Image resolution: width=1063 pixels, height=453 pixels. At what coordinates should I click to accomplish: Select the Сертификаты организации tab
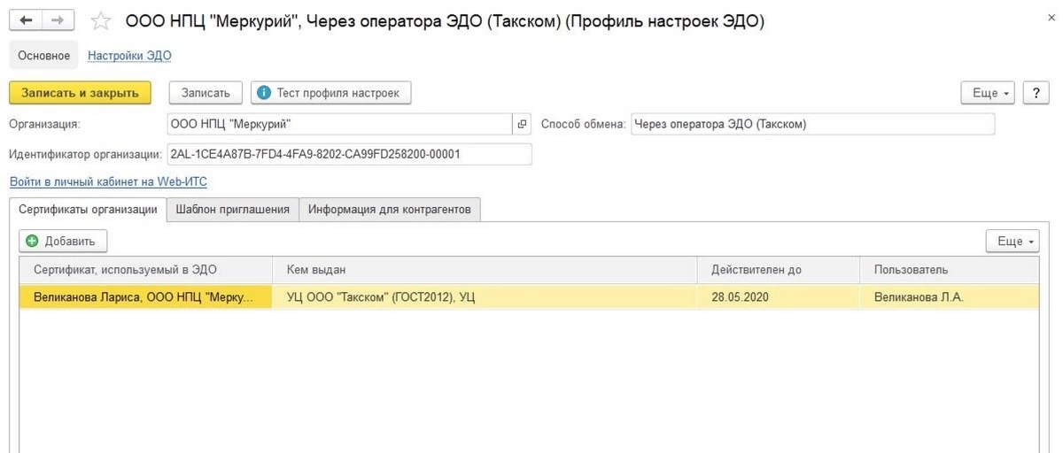click(88, 210)
